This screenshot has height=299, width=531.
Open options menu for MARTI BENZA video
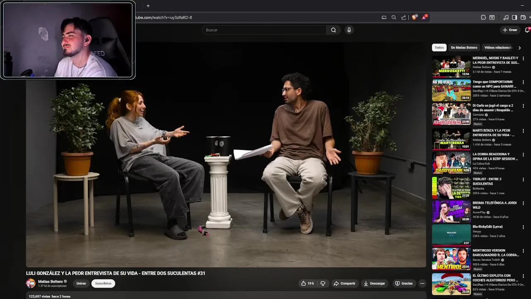[x=523, y=131]
